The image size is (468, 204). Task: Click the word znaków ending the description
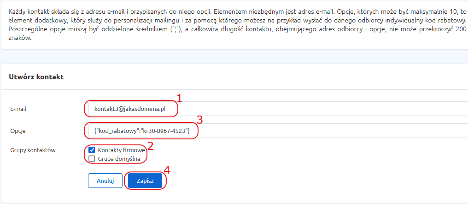20,39
